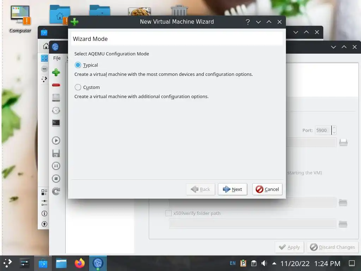This screenshot has width=361, height=271.
Task: Switch to Discover in taskbar
Action: pos(43,263)
